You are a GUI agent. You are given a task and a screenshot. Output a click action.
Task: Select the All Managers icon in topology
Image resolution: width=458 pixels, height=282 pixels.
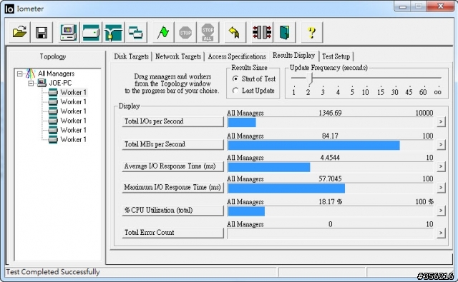[x=30, y=74]
